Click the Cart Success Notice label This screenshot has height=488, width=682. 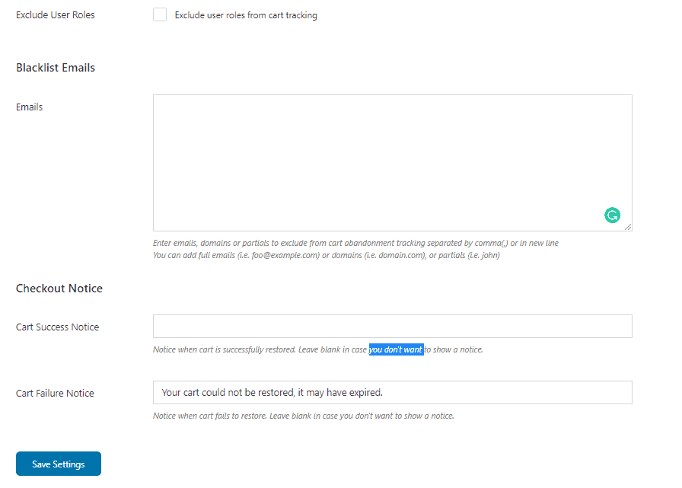point(57,327)
